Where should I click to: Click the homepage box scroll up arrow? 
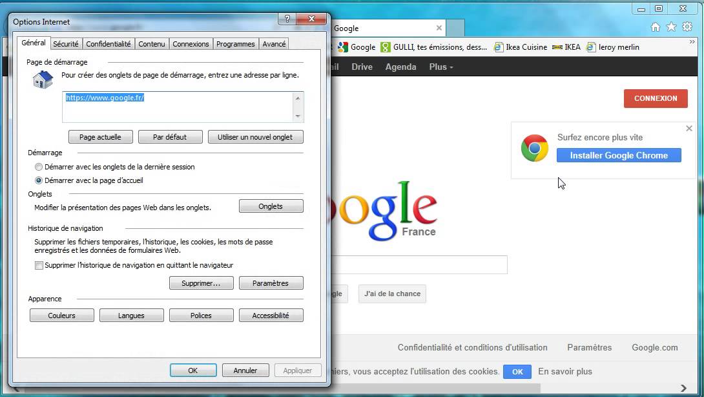pos(298,98)
